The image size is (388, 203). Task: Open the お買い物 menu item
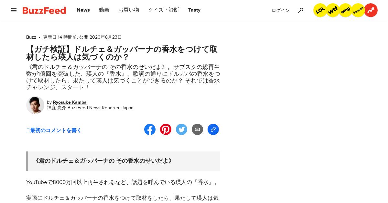[129, 10]
